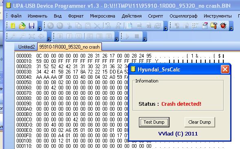Click the Clear Dump button
Image resolution: width=240 pixels, height=149 pixels.
[x=200, y=122]
